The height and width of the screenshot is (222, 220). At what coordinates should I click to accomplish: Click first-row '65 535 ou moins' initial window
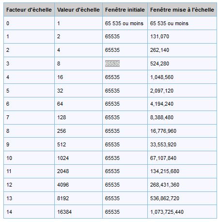tap(124, 23)
